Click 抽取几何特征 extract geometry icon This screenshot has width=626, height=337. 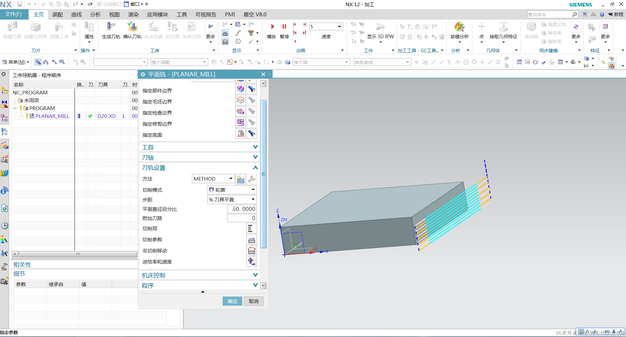[503, 27]
